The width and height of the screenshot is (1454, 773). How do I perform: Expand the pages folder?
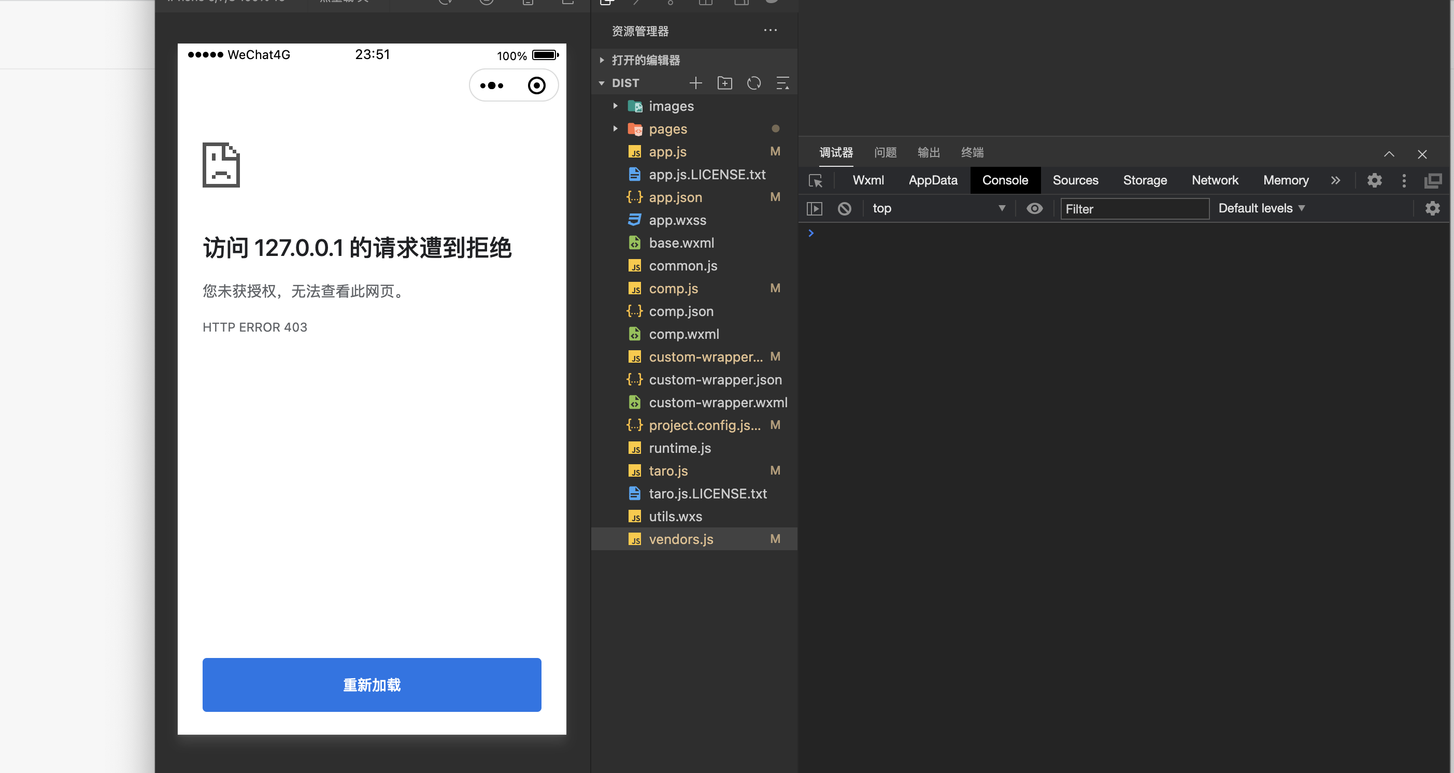[x=615, y=128]
